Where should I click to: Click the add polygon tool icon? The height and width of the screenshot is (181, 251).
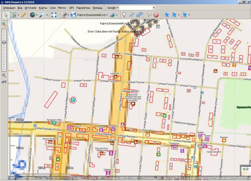140,15
